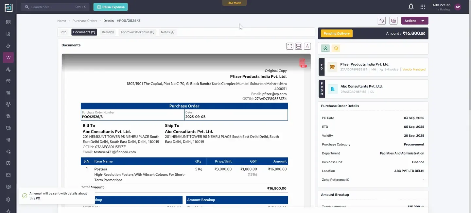
Task: Open the highlighted shopping cart sidebar icon
Action: coord(8,57)
